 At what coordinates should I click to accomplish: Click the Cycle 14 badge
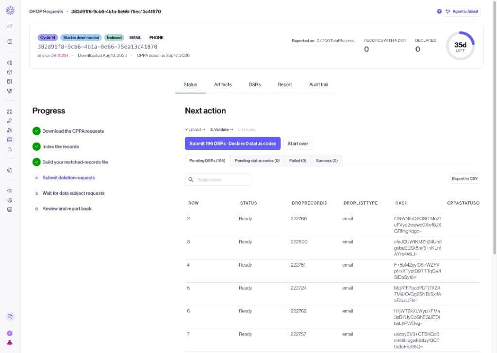coord(48,37)
